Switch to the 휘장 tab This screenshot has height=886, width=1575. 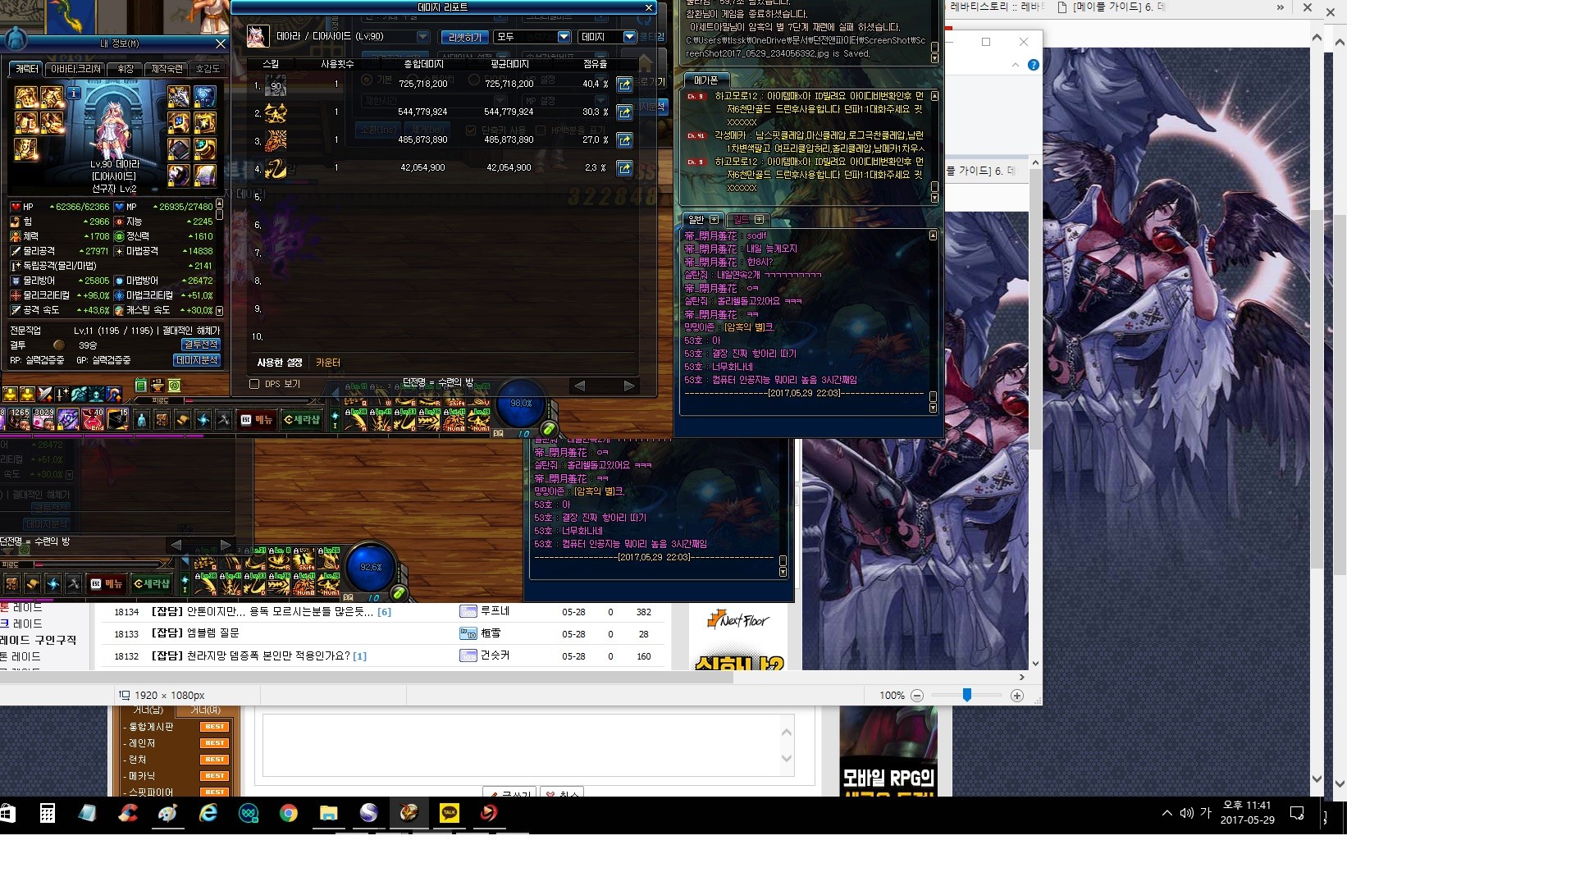pyautogui.click(x=125, y=69)
